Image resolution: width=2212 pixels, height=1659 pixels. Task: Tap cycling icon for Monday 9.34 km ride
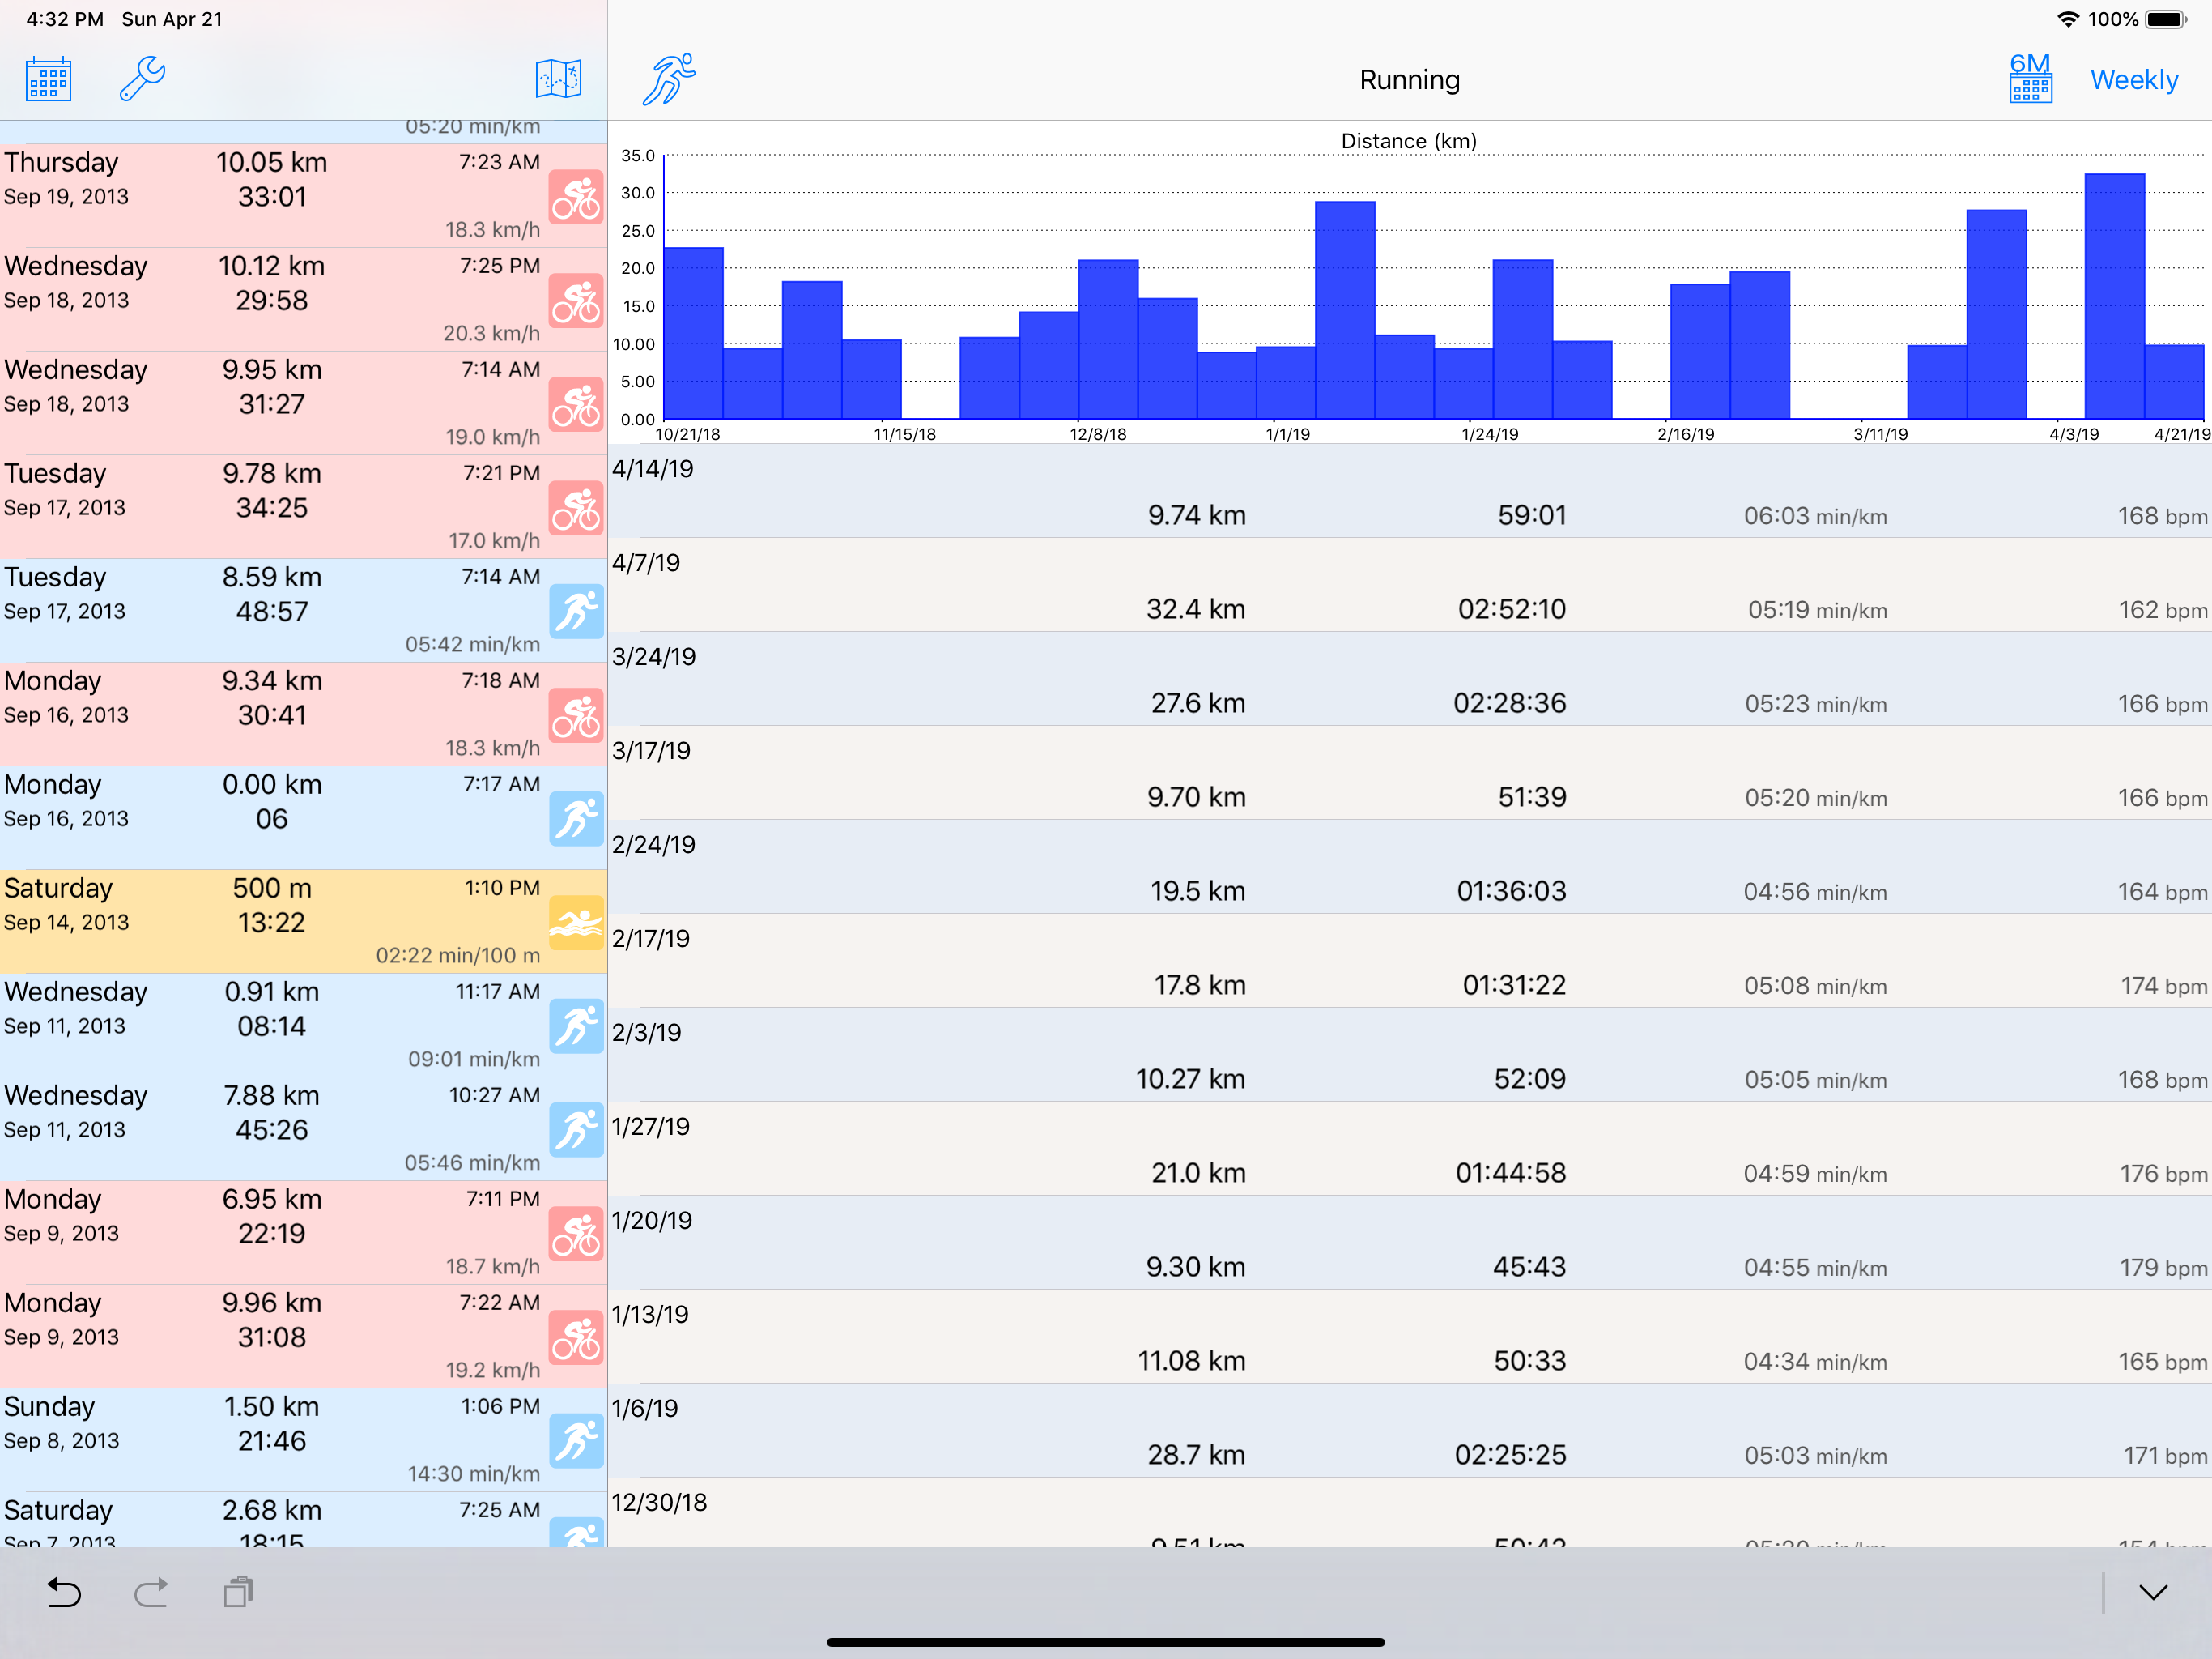click(576, 715)
